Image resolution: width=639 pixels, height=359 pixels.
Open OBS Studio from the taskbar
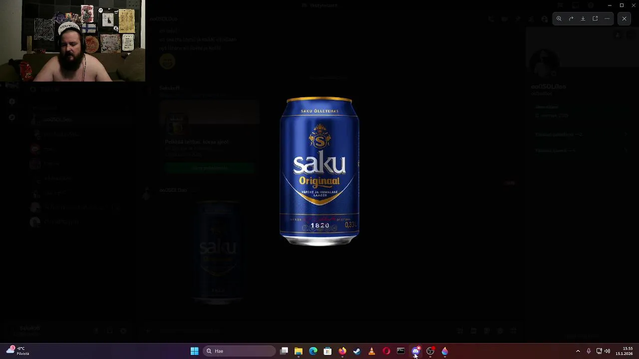pos(430,351)
